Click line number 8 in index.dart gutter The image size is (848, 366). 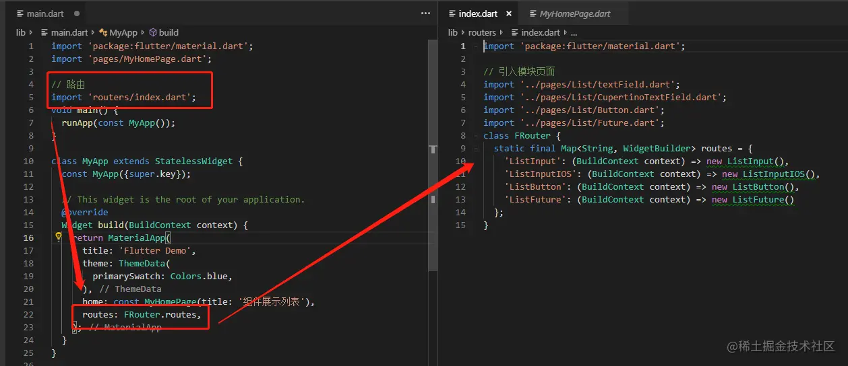(x=463, y=136)
